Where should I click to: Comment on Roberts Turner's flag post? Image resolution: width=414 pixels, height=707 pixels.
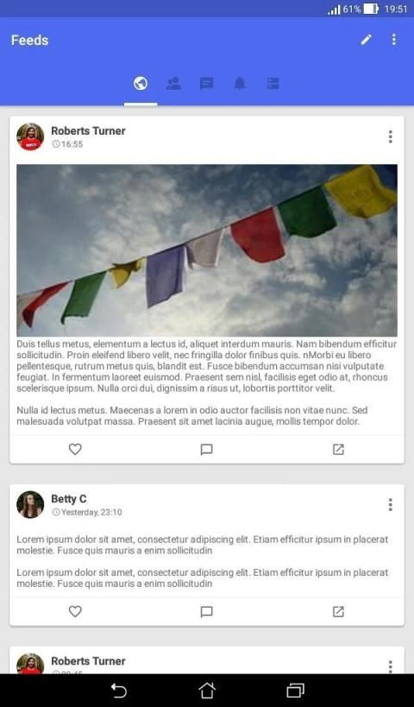click(206, 450)
